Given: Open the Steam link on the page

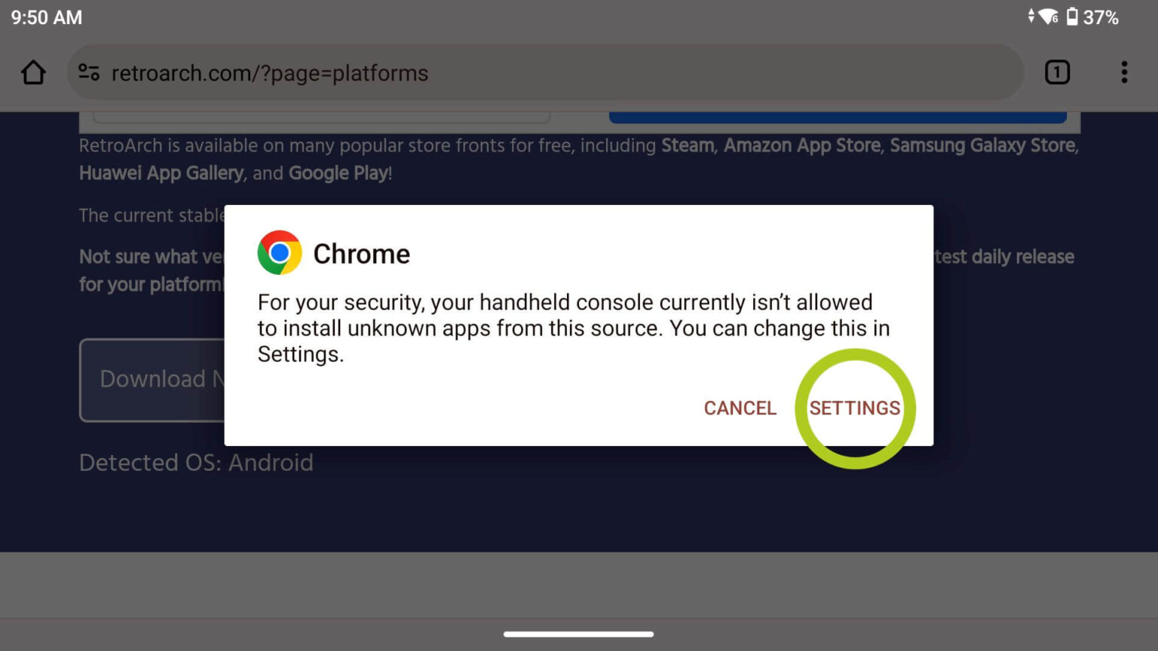Looking at the screenshot, I should coord(687,145).
